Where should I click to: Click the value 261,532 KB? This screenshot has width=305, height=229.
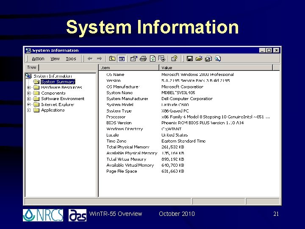[x=173, y=147]
